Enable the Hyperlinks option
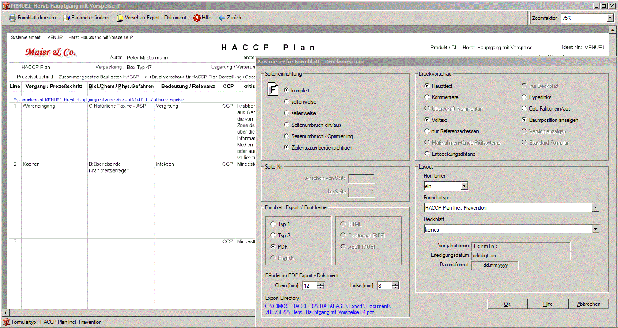 [524, 97]
